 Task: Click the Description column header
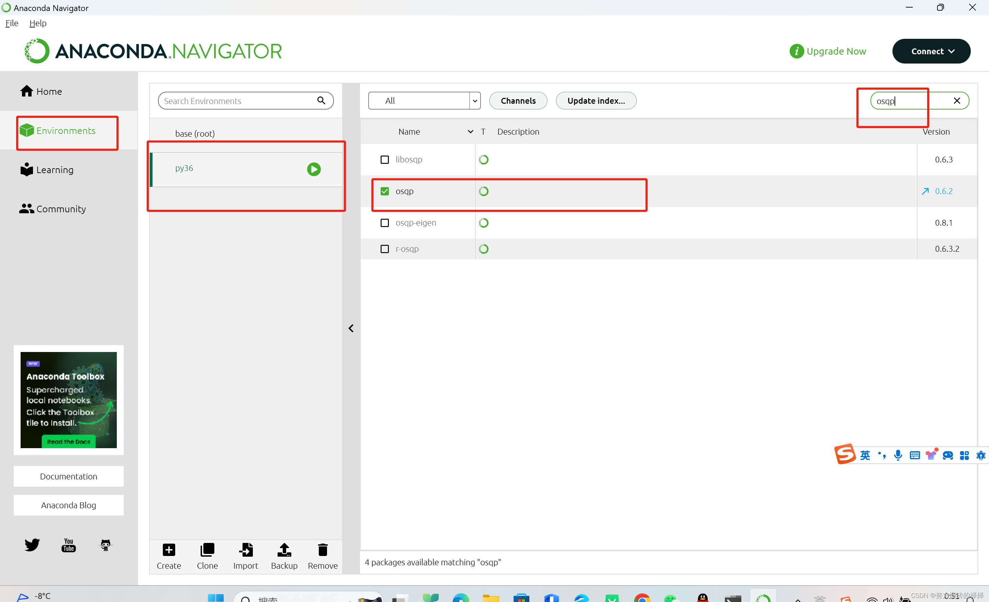coord(518,132)
